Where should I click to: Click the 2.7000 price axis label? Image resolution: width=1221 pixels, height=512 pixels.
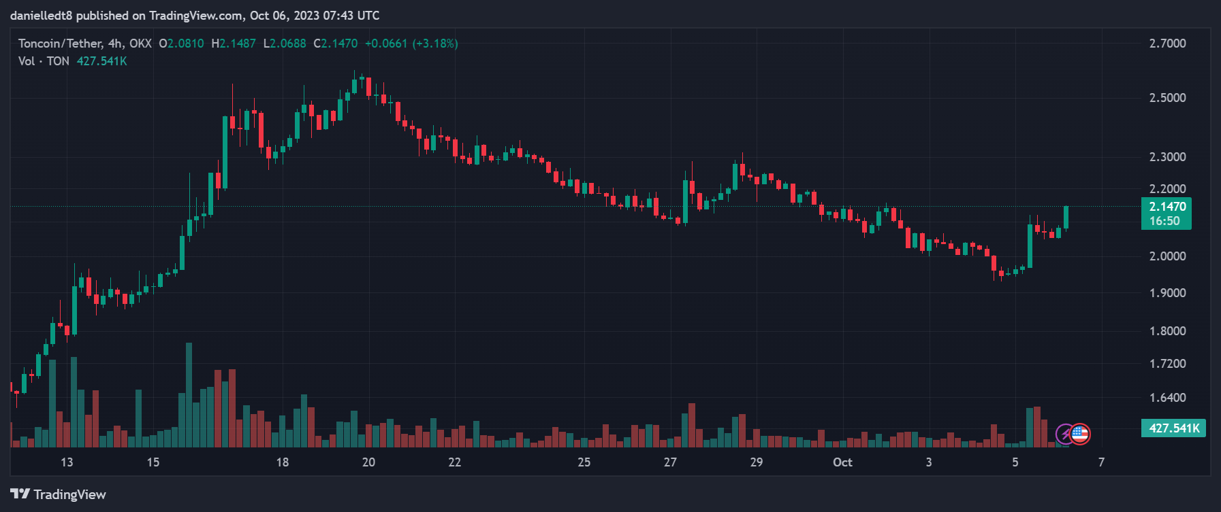(x=1168, y=44)
